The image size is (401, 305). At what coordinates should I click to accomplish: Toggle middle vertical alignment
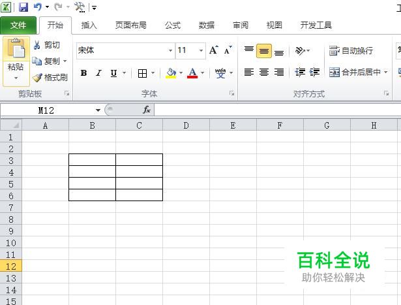pos(264,51)
